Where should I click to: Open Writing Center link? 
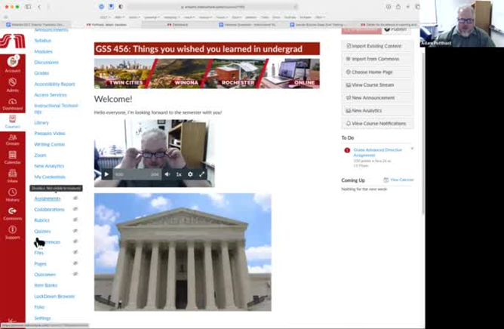click(50, 145)
